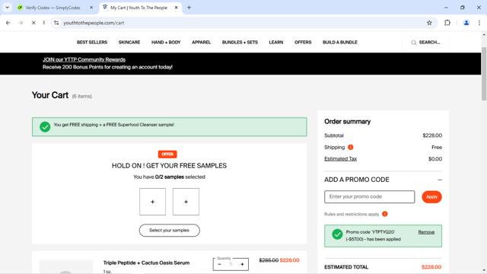487x274 pixels.
Task: Open BUNDLES + SETS menu
Action: point(240,43)
